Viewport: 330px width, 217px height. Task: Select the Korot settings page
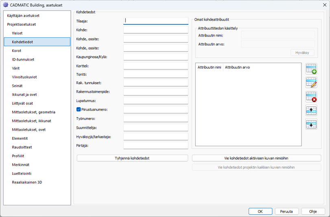(x=17, y=51)
